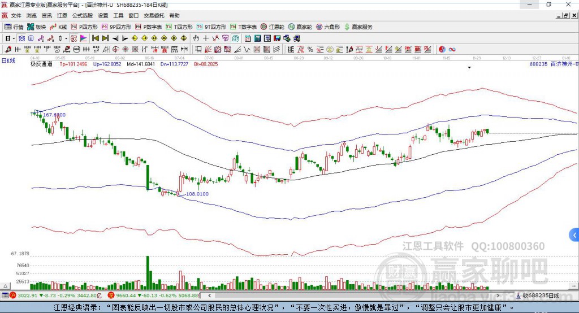Open the 9P四方形 tool
This screenshot has width=579, height=313.
(116, 27)
